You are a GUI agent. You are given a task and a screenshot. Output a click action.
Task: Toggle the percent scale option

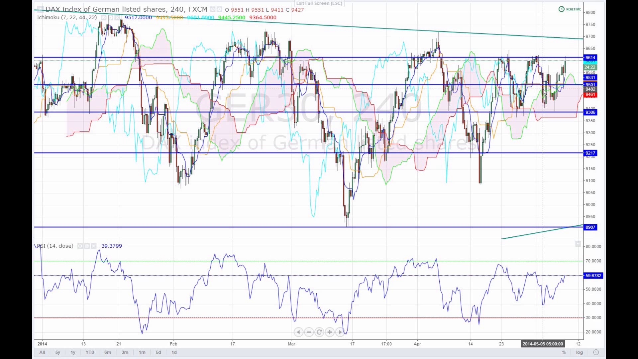pos(564,352)
